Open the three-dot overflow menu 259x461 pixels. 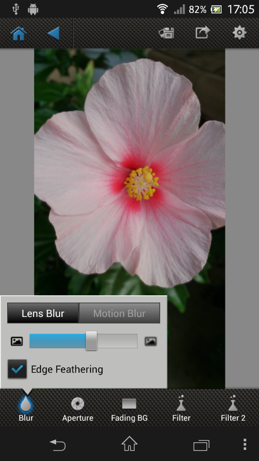(x=245, y=445)
